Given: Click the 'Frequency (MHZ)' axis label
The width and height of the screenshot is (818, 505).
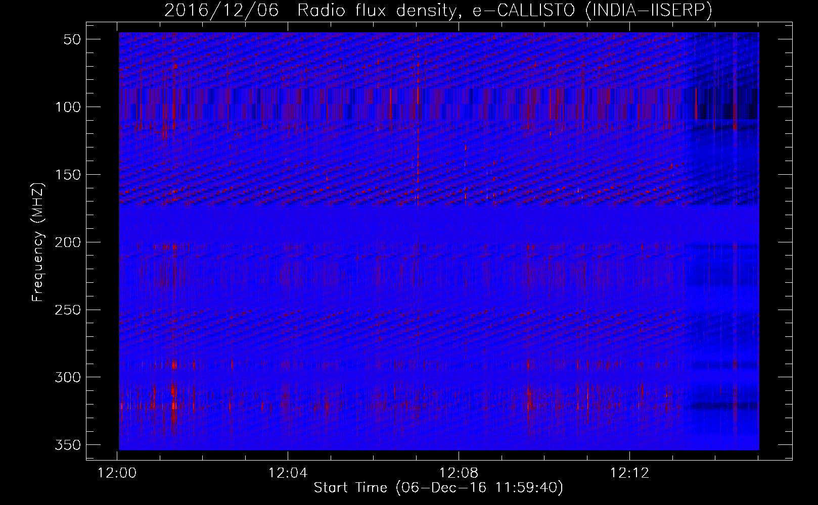Looking at the screenshot, I should (38, 242).
